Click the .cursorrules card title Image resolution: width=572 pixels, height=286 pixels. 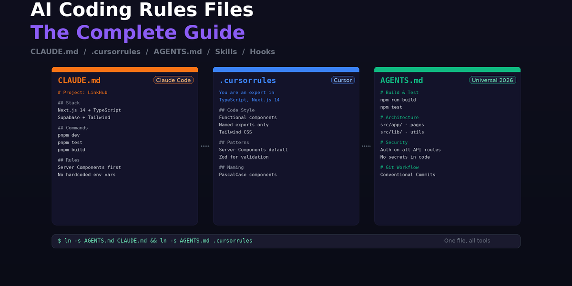247,80
